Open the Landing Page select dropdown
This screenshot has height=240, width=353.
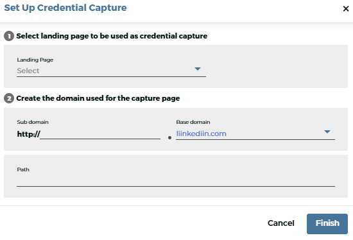111,71
